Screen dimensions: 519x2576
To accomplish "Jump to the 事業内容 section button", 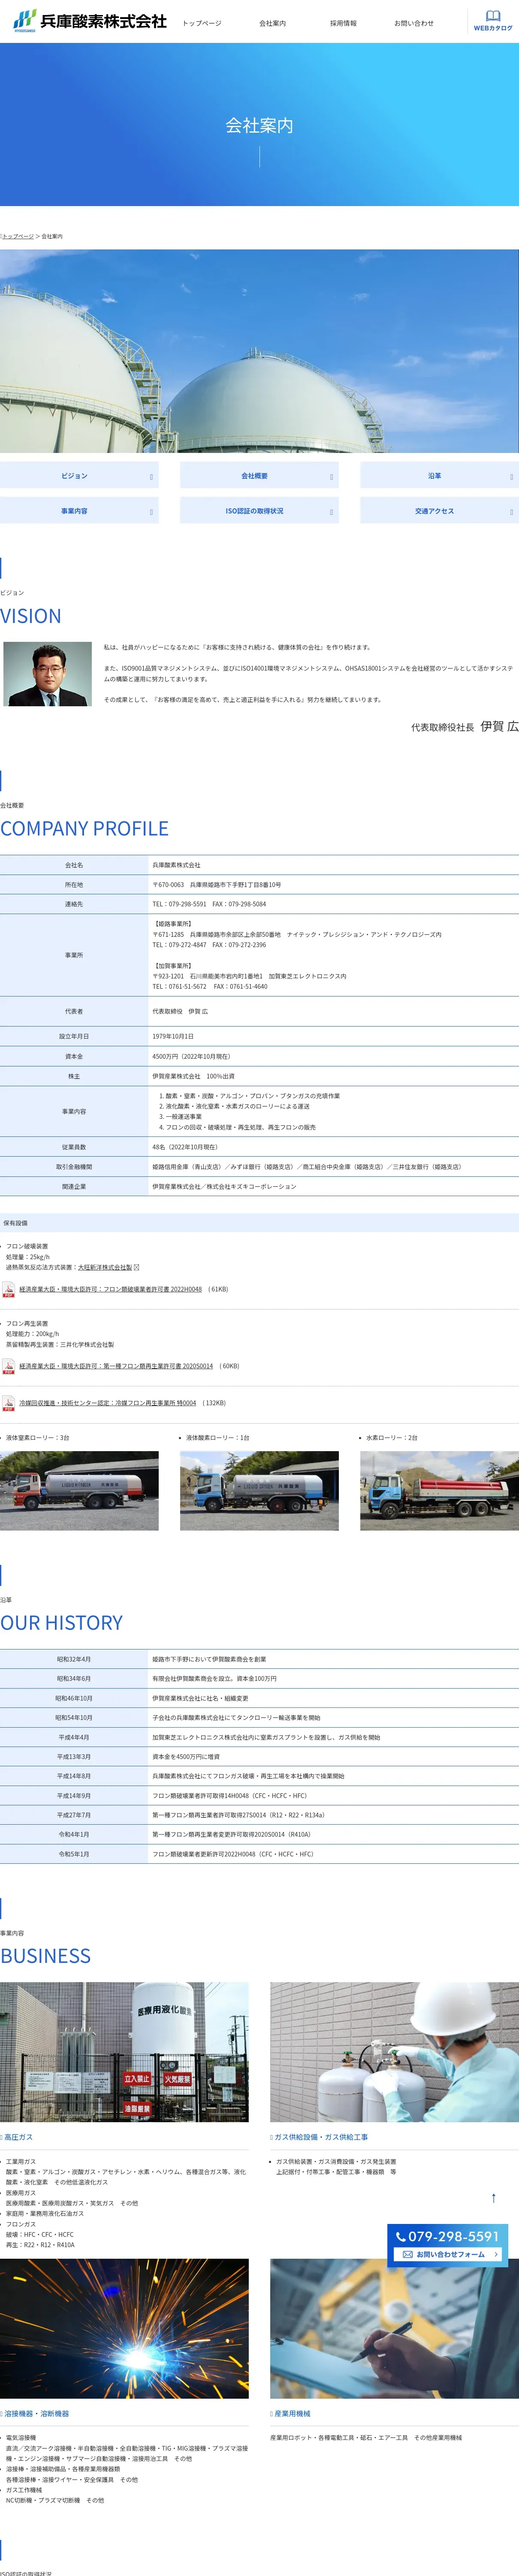I will tap(79, 511).
